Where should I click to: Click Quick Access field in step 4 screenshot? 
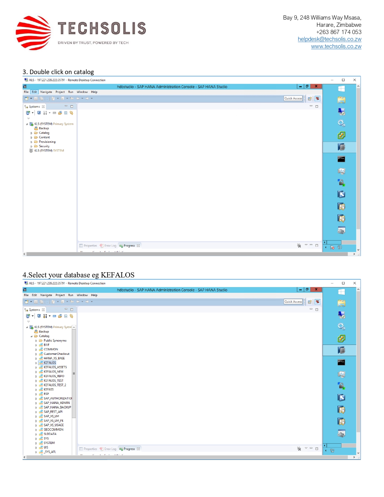(293, 302)
